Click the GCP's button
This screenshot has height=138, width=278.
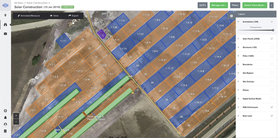(202, 5)
